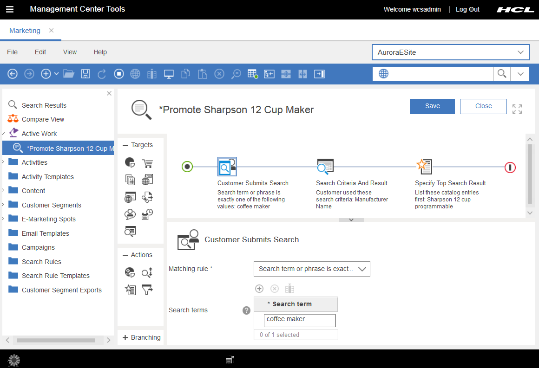The image size is (539, 368).
Task: Collapse the Actions palette section
Action: click(x=125, y=255)
